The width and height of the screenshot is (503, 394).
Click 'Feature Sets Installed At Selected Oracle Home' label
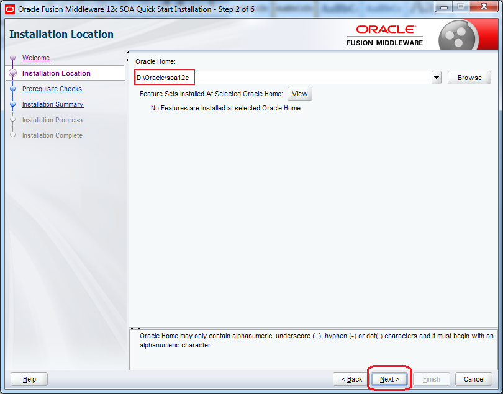(211, 94)
